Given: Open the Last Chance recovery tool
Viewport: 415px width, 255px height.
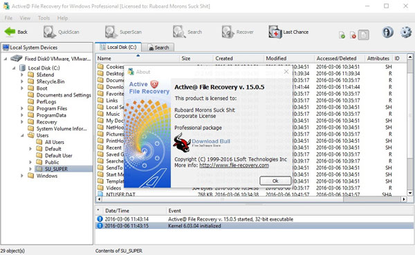Looking at the screenshot, I should [x=288, y=32].
